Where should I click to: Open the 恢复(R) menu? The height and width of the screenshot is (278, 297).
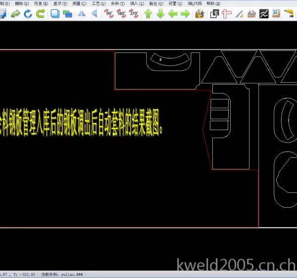point(41,3)
